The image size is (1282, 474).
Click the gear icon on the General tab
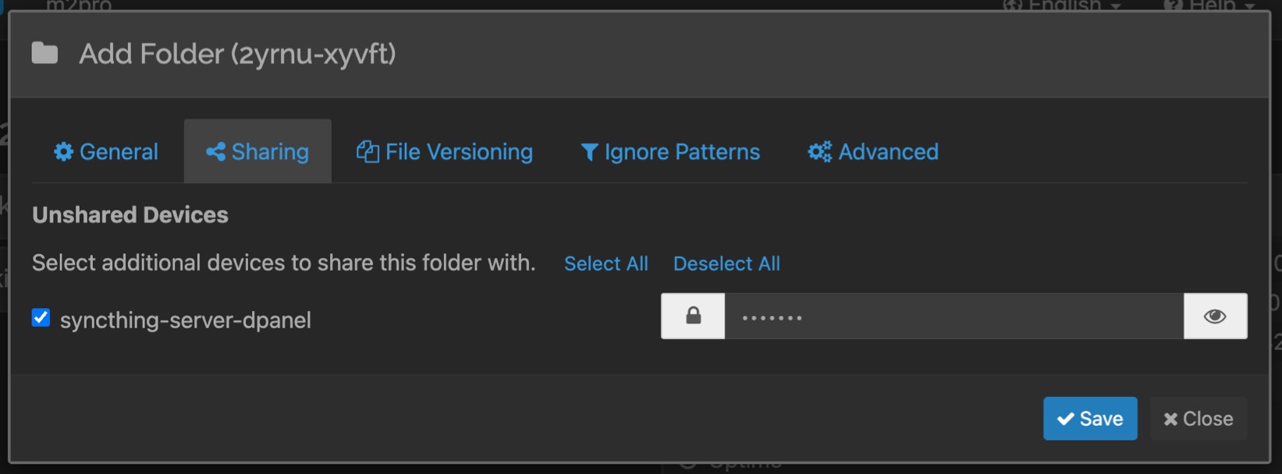tap(63, 152)
